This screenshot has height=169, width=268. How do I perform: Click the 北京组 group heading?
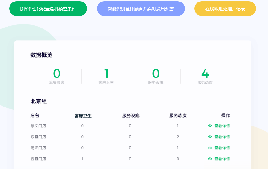(x=39, y=101)
